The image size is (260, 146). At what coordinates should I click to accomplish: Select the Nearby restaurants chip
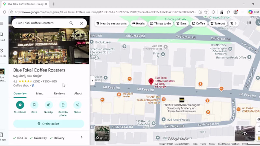tap(111, 23)
